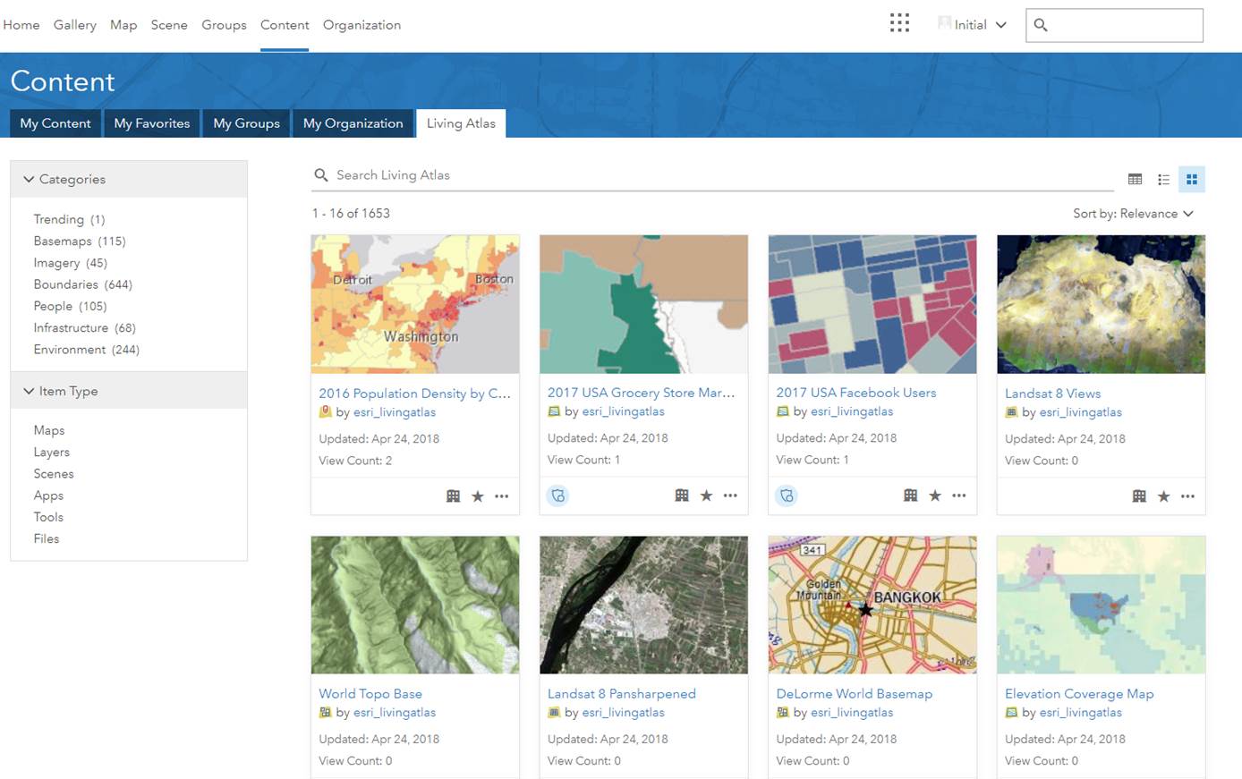Open the Sort by Relevance dropdown
1242x779 pixels.
click(x=1133, y=214)
